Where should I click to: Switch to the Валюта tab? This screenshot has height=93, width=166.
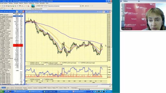(25, 88)
